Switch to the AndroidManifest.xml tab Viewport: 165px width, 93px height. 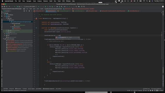134,11
